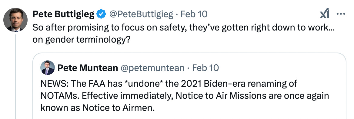
Task: Open the Feb 10 timestamp on Buttigieg's post
Action: click(x=194, y=14)
